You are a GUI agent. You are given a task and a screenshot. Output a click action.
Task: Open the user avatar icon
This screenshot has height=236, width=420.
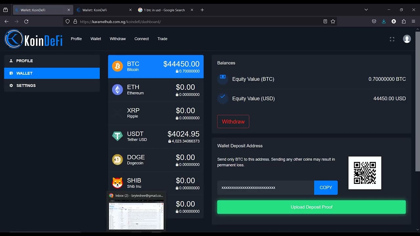[407, 39]
